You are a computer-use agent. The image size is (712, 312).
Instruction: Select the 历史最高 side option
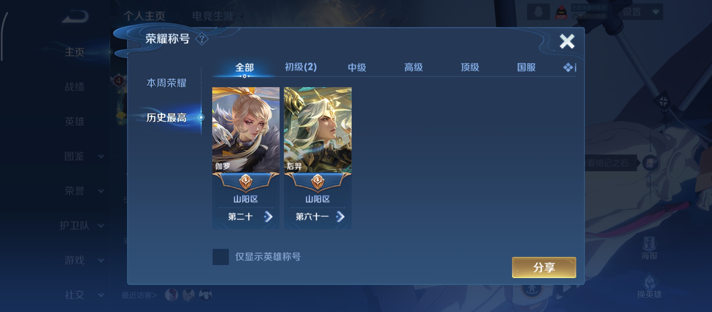(166, 118)
